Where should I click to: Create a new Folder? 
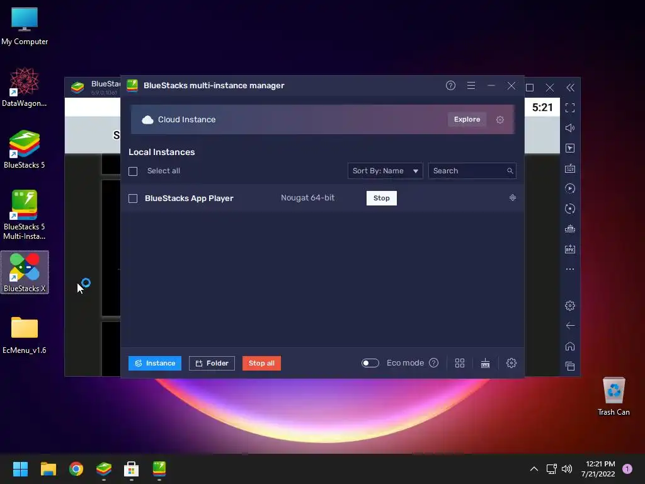pyautogui.click(x=212, y=363)
